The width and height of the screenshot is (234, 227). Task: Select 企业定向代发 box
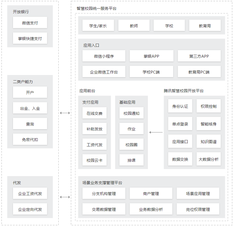(30, 209)
